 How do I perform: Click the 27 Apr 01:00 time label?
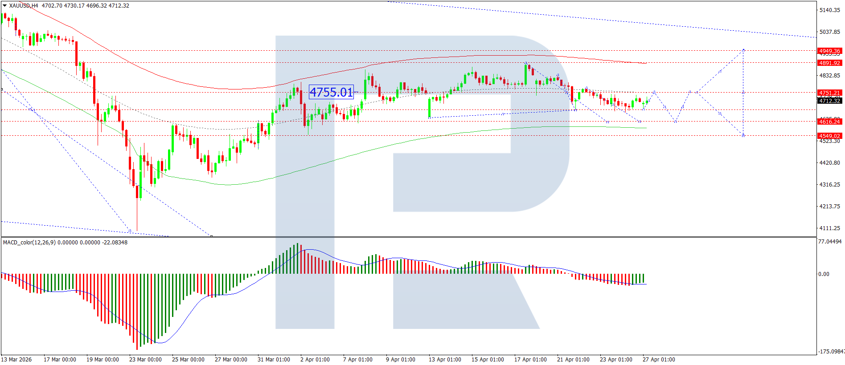pos(658,360)
